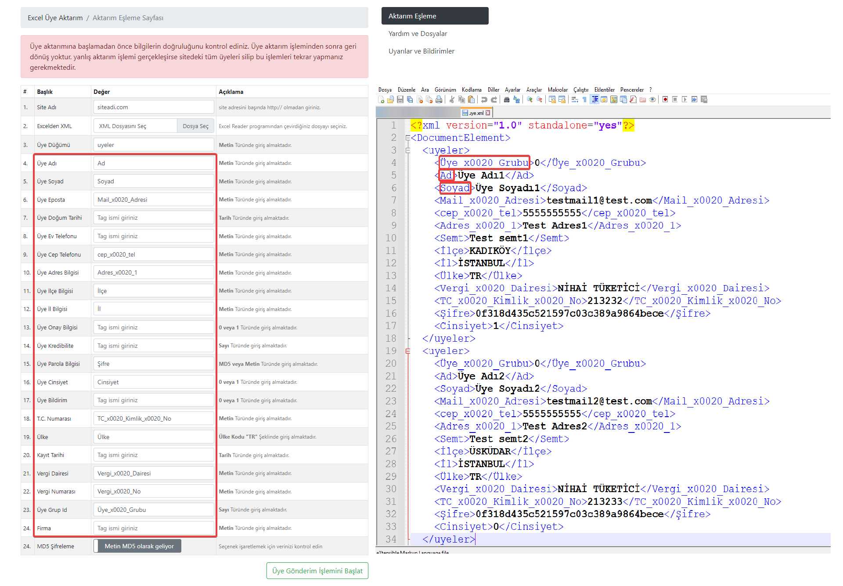The height and width of the screenshot is (586, 843).
Task: Click the Close All documents icon
Action: [x=429, y=100]
